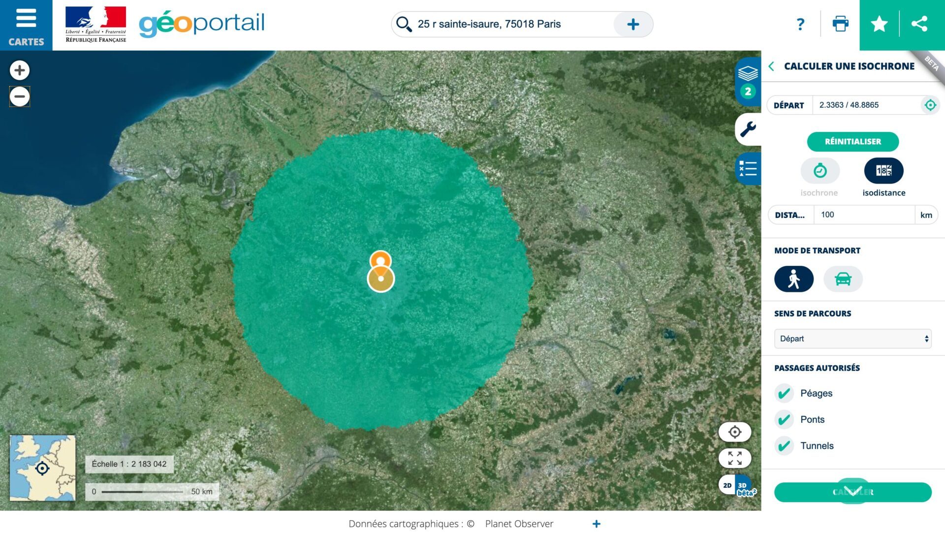This screenshot has width=945, height=535.
Task: Click the favorites star icon
Action: coord(879,24)
